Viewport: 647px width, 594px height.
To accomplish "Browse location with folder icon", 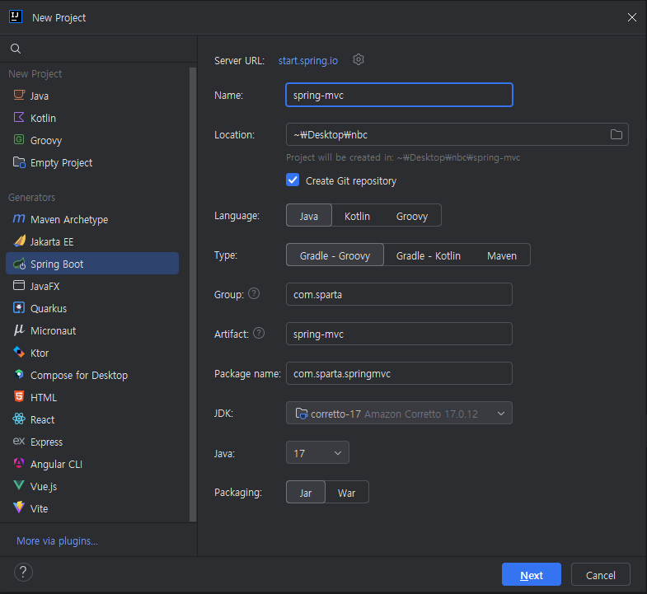I will coord(616,134).
